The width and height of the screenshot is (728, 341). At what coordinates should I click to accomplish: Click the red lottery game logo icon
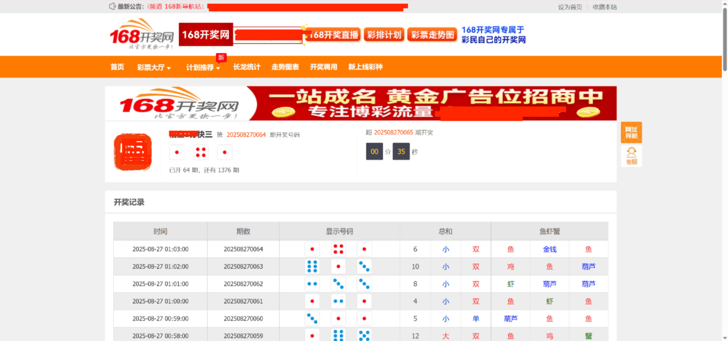click(133, 152)
